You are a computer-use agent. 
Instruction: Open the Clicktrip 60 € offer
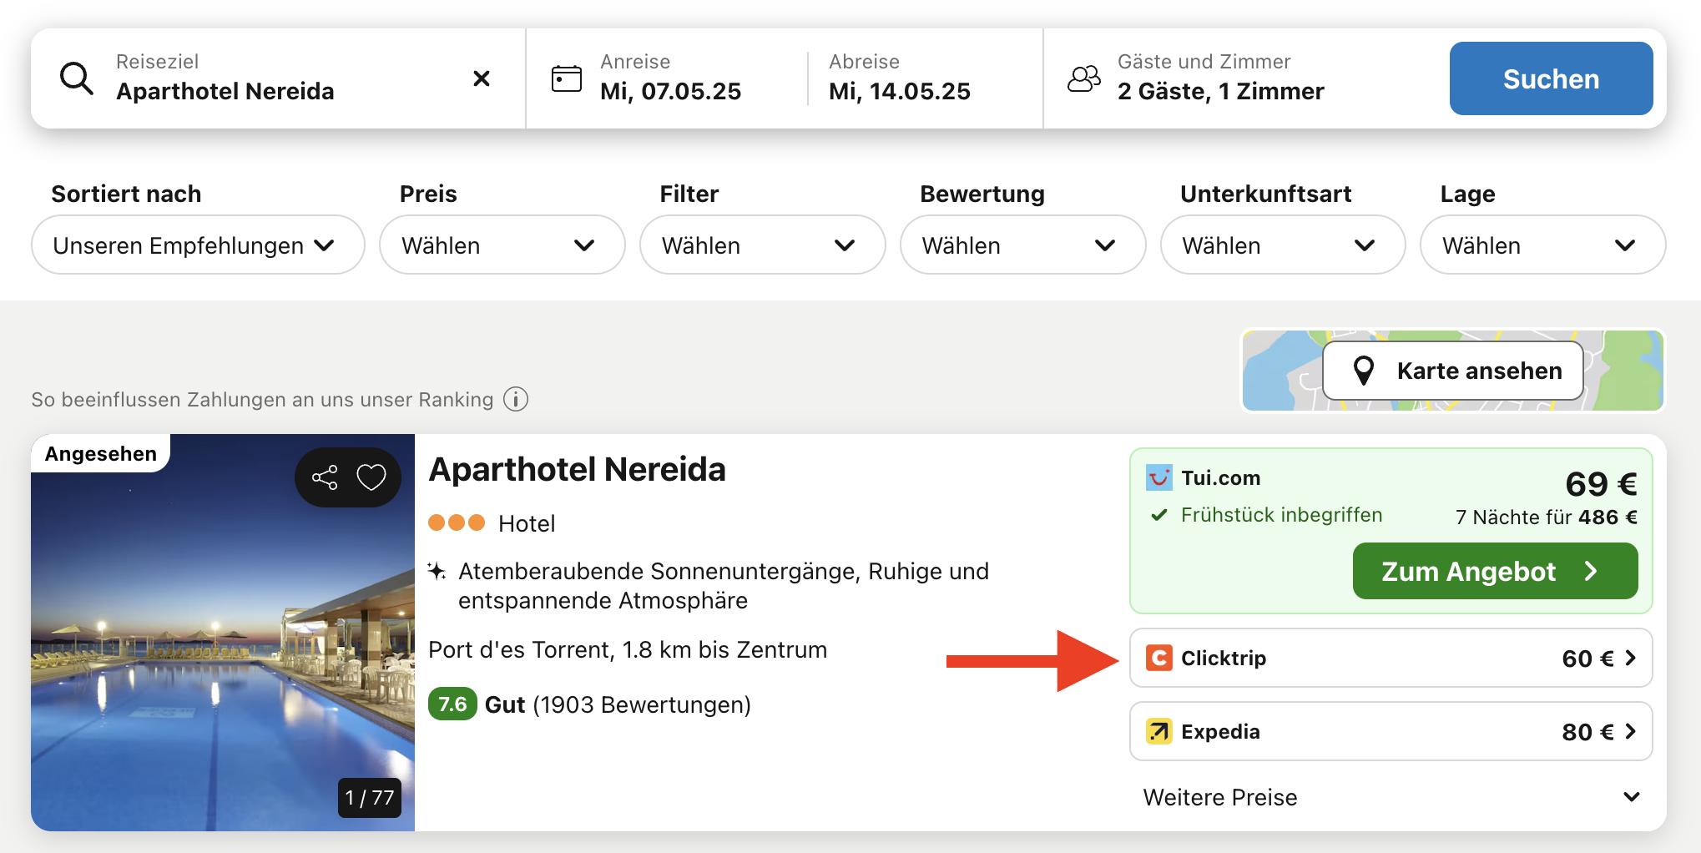coord(1391,659)
